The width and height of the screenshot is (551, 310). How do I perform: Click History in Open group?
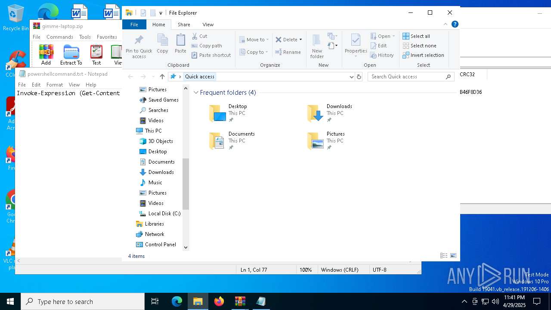[382, 55]
